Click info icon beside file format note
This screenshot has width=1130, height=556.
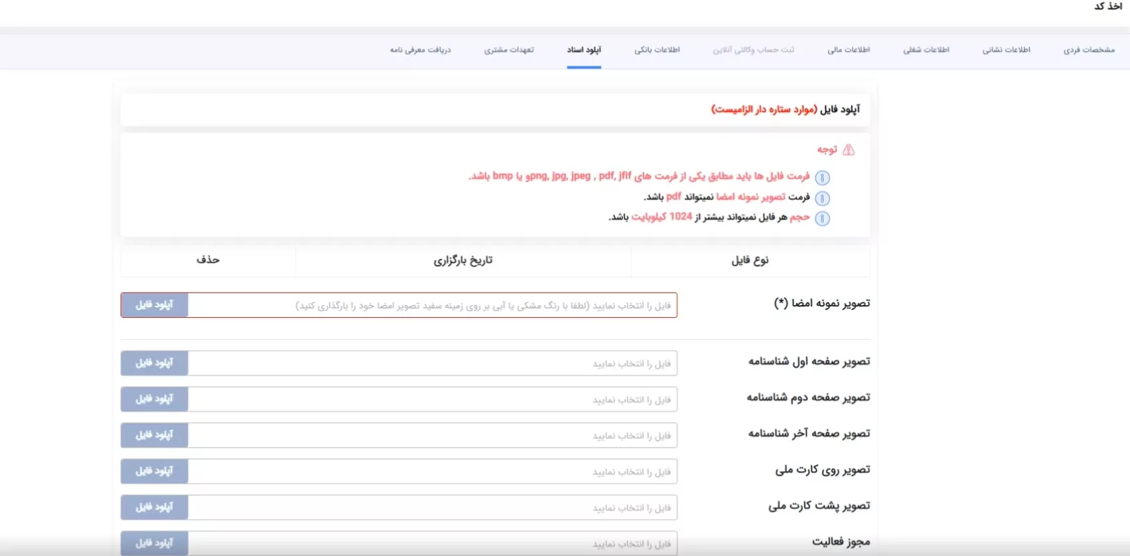tap(822, 177)
